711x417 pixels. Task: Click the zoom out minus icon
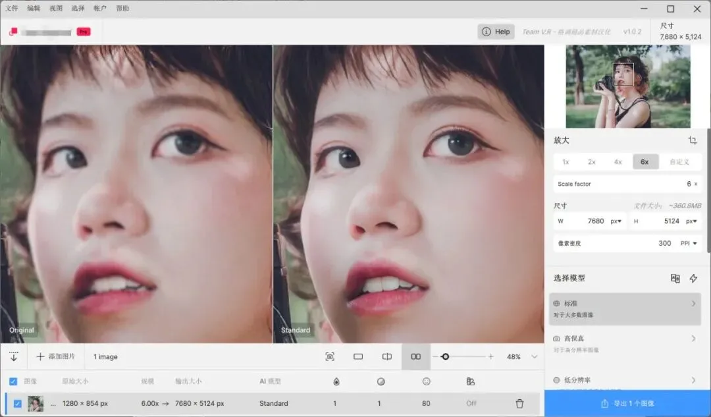[435, 356]
